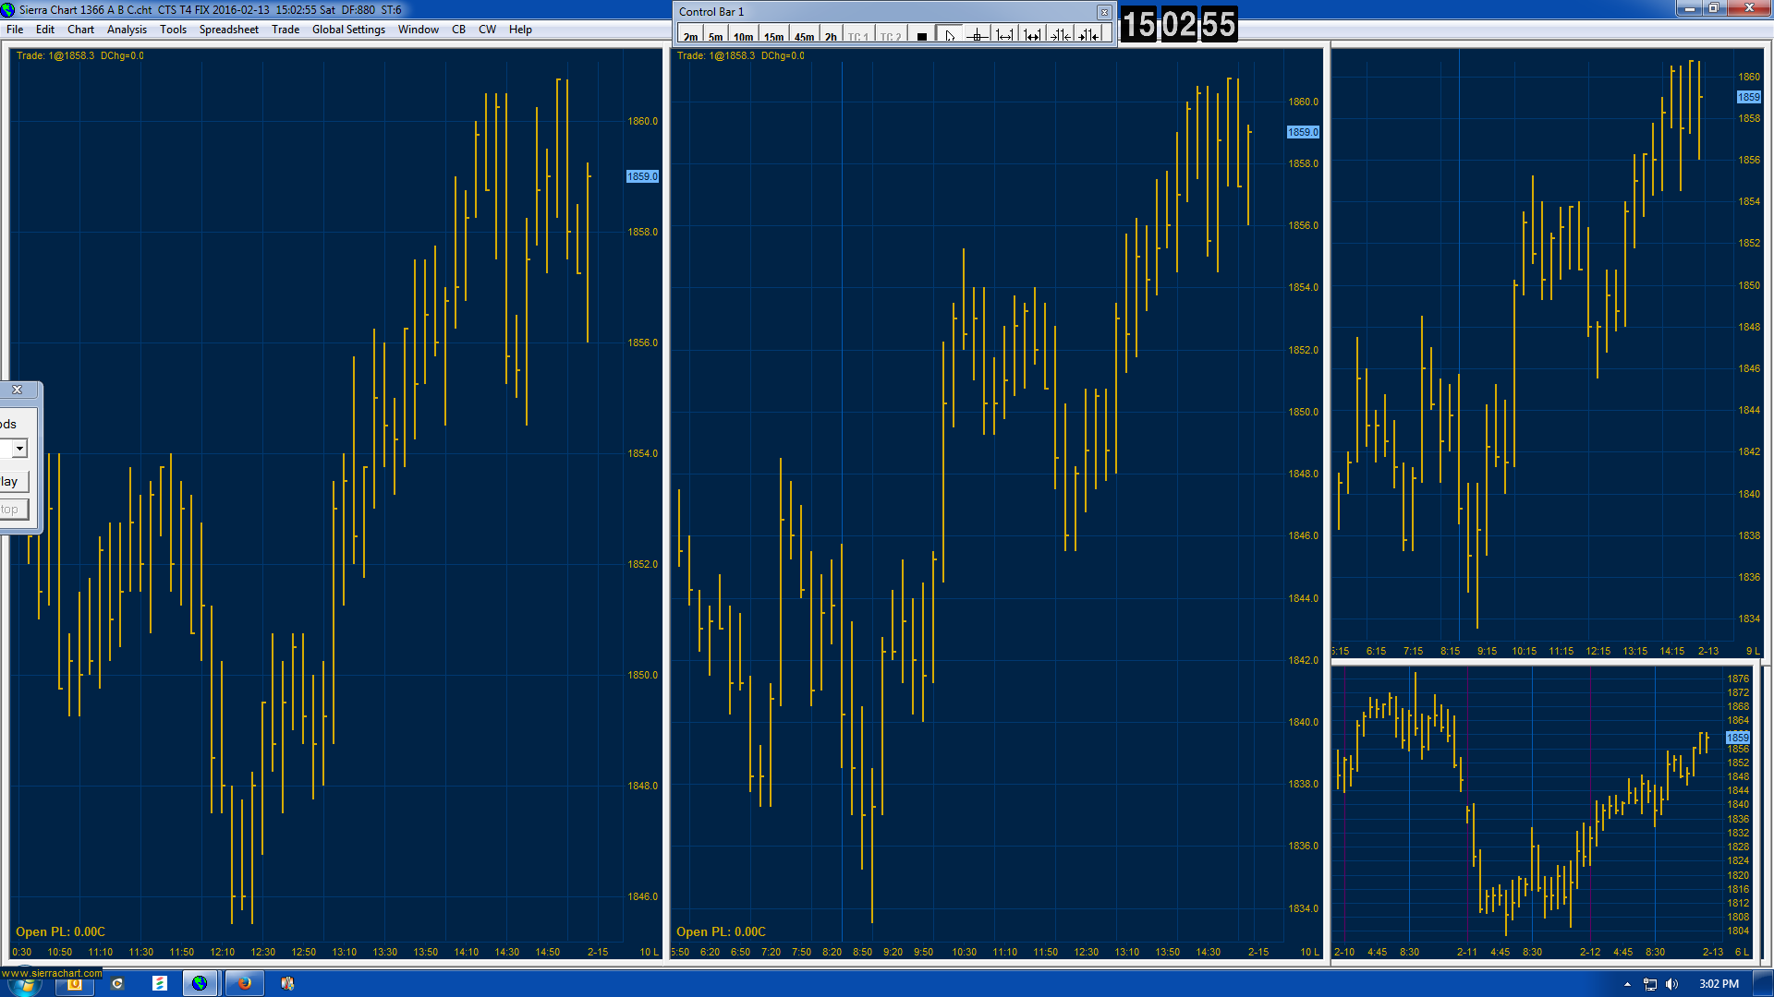The image size is (1774, 997).
Task: Click the 1859.0 price marker on middle chart
Action: click(1303, 132)
